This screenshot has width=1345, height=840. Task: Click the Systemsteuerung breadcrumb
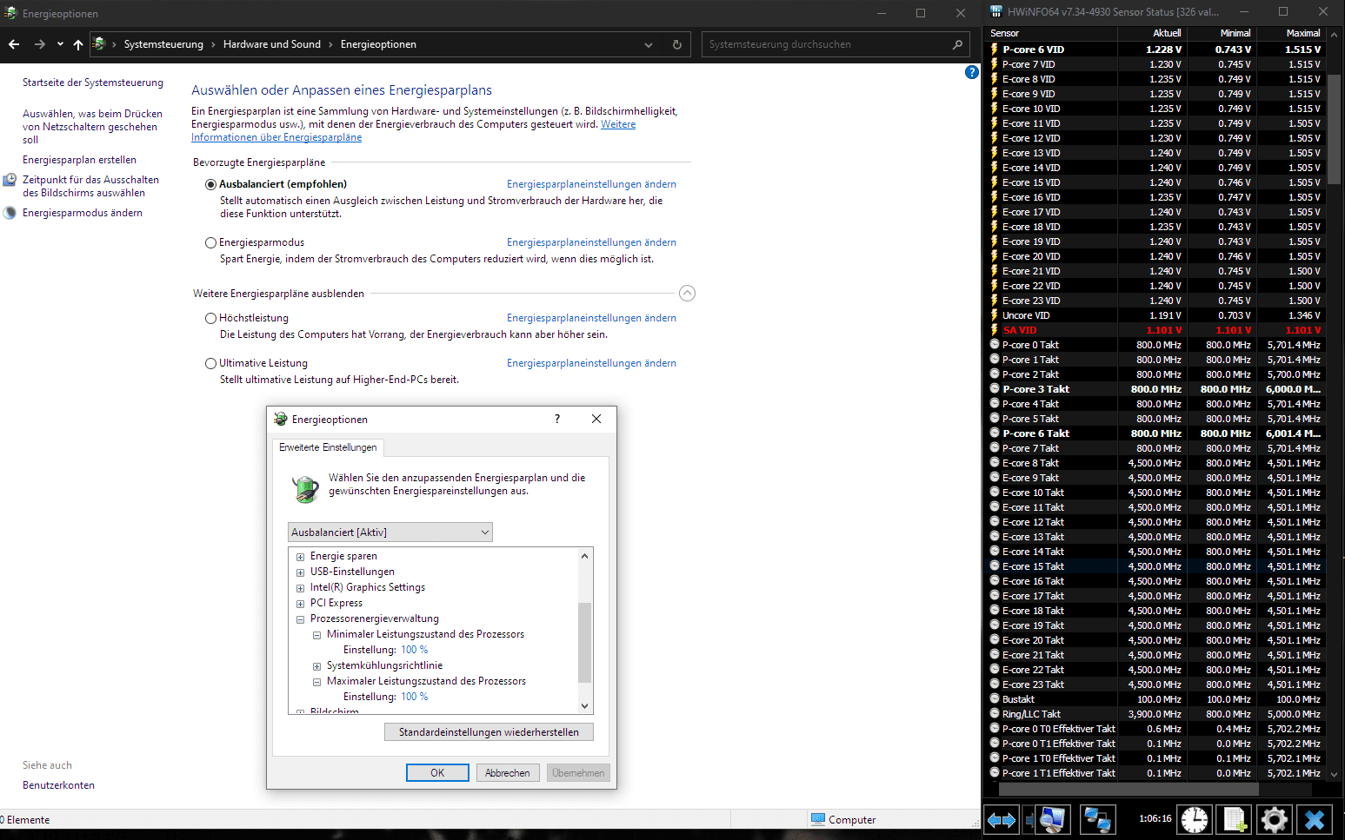pyautogui.click(x=163, y=44)
